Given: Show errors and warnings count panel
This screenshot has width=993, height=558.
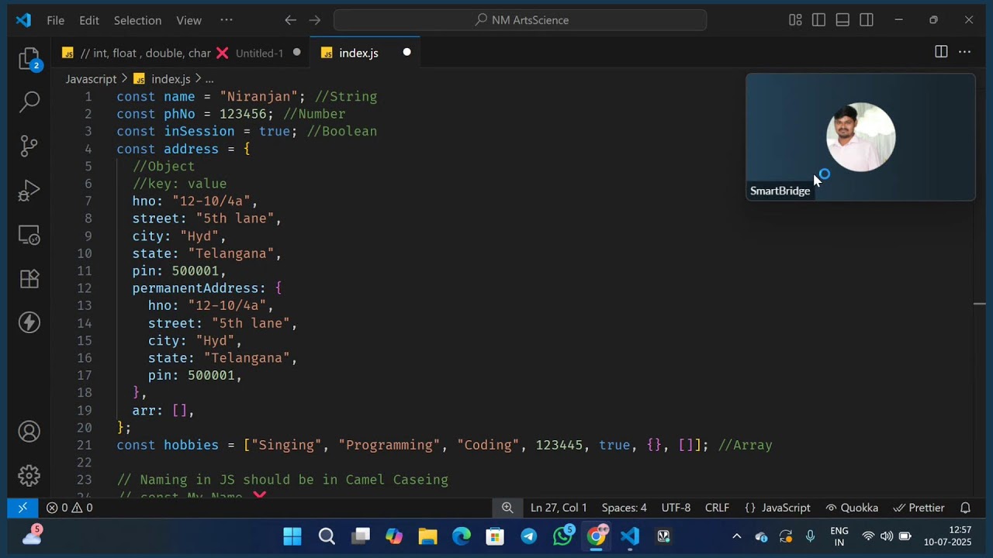Looking at the screenshot, I should click(69, 508).
